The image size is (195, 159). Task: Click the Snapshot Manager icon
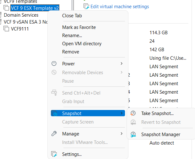coord(133,134)
